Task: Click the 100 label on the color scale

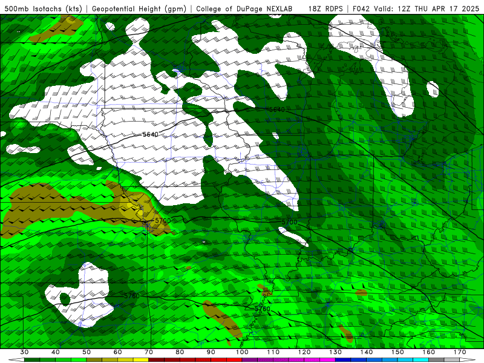Action: [x=242, y=352]
